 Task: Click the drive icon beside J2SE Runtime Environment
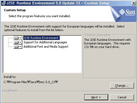(17, 38)
